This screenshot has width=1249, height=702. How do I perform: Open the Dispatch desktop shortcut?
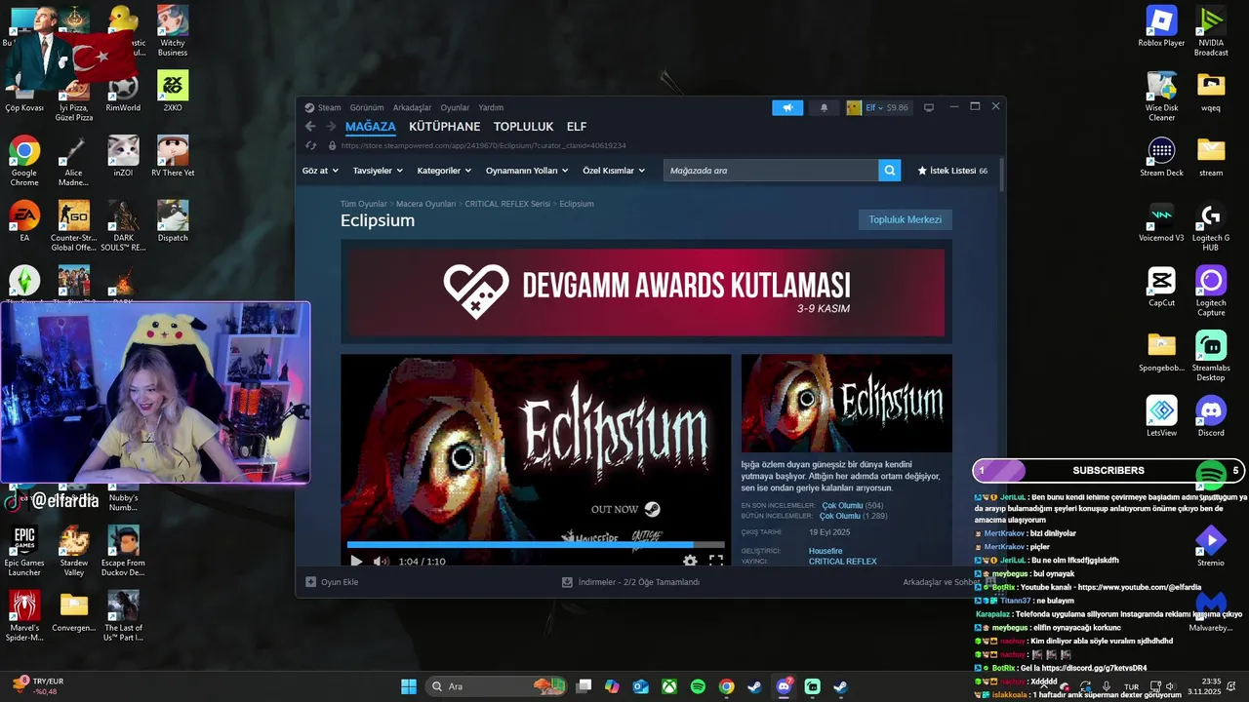(x=173, y=221)
